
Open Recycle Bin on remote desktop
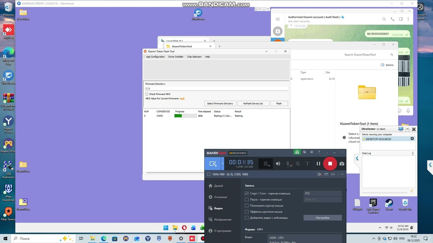click(x=405, y=205)
